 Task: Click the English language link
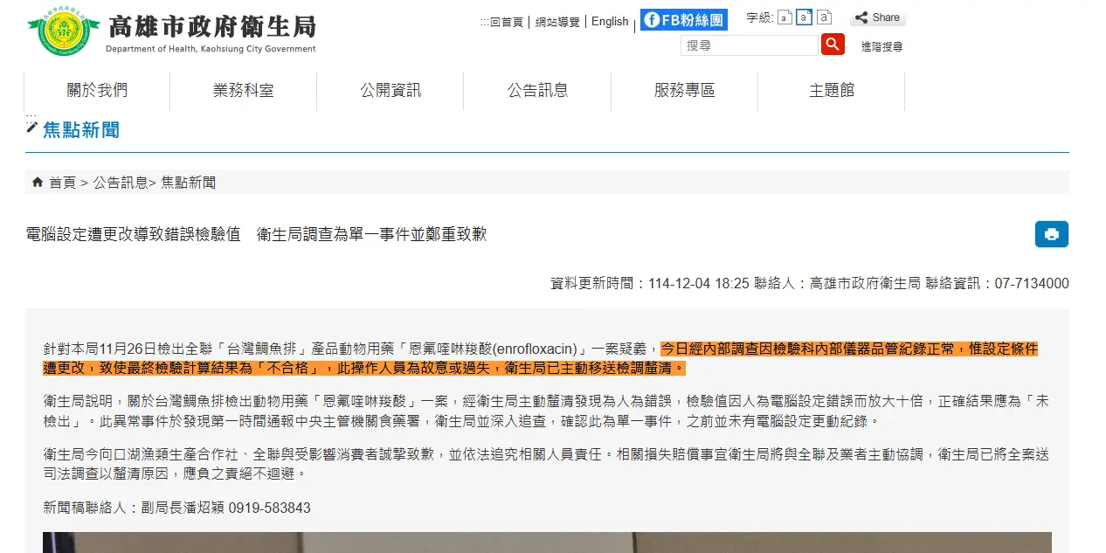610,21
